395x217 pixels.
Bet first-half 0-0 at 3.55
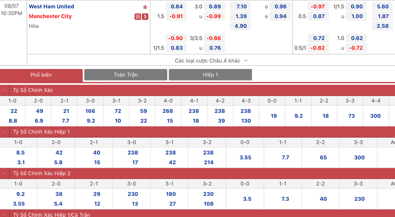[x=245, y=157]
